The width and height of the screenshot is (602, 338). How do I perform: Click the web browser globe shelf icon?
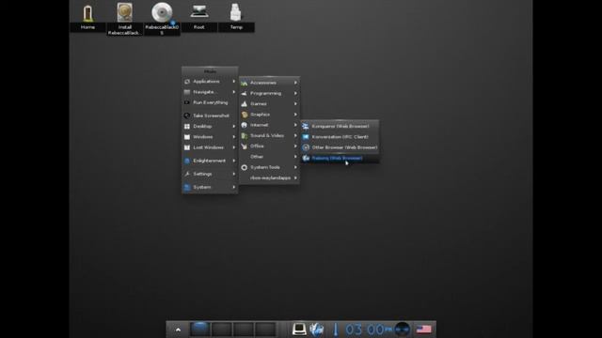pyautogui.click(x=317, y=330)
